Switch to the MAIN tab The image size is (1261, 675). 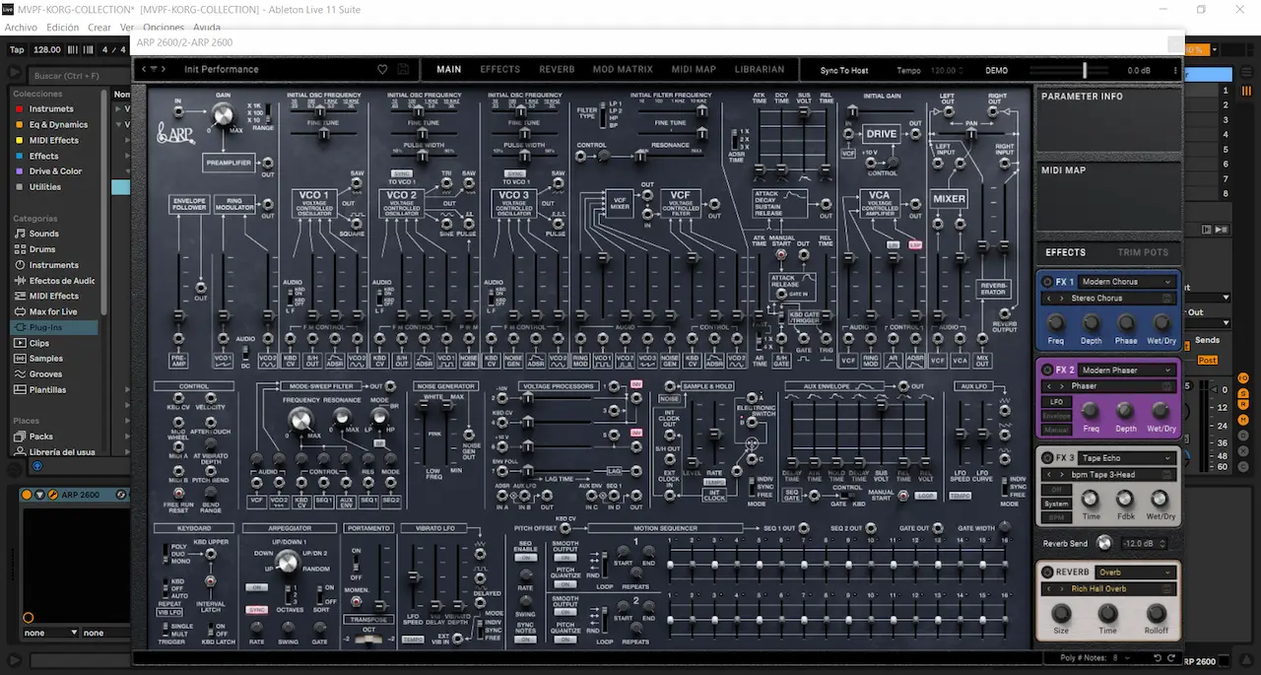point(449,70)
